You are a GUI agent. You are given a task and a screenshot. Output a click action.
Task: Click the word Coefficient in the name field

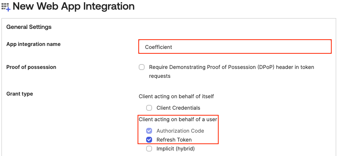click(x=158, y=47)
